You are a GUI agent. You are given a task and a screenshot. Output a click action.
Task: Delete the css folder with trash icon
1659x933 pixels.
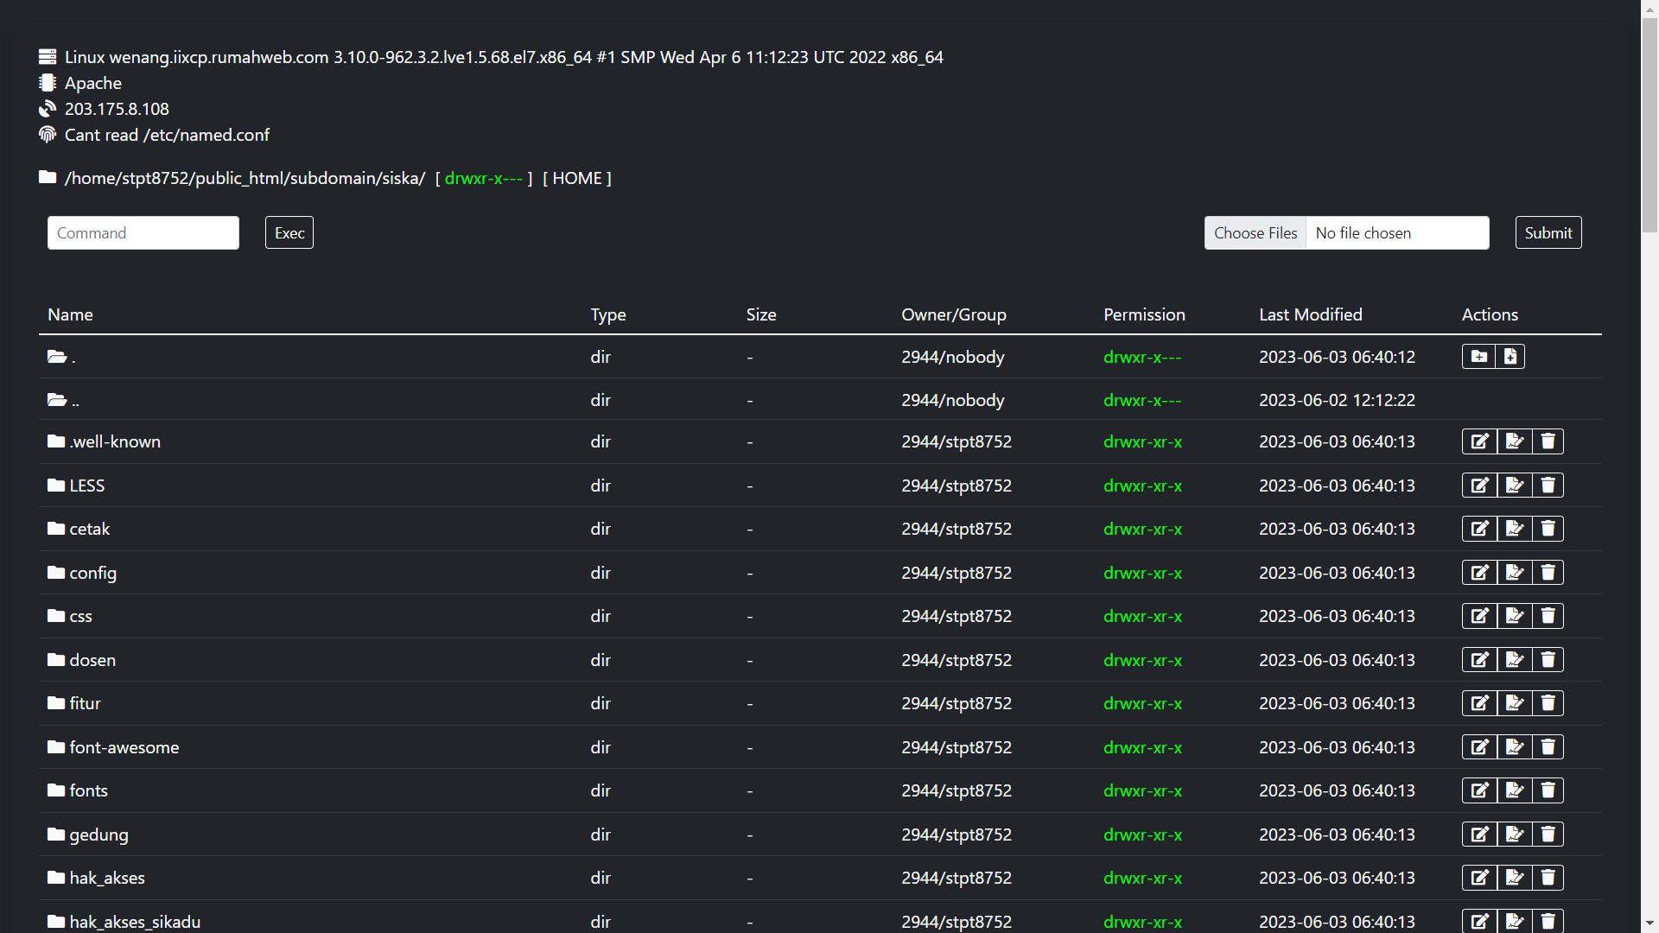point(1548,616)
